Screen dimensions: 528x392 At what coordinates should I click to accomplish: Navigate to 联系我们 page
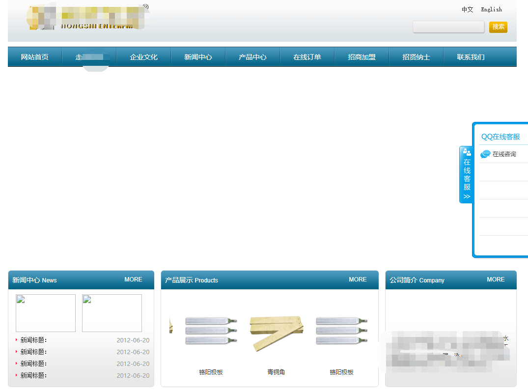click(x=471, y=57)
